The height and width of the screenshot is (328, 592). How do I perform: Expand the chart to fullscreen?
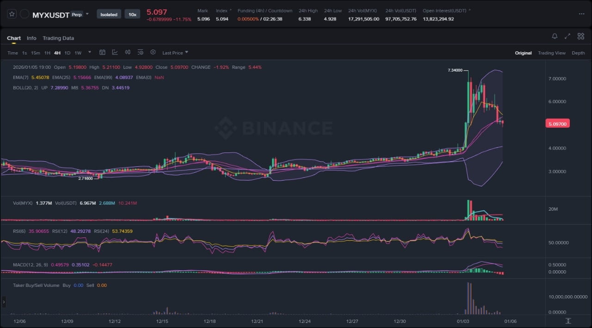(568, 36)
